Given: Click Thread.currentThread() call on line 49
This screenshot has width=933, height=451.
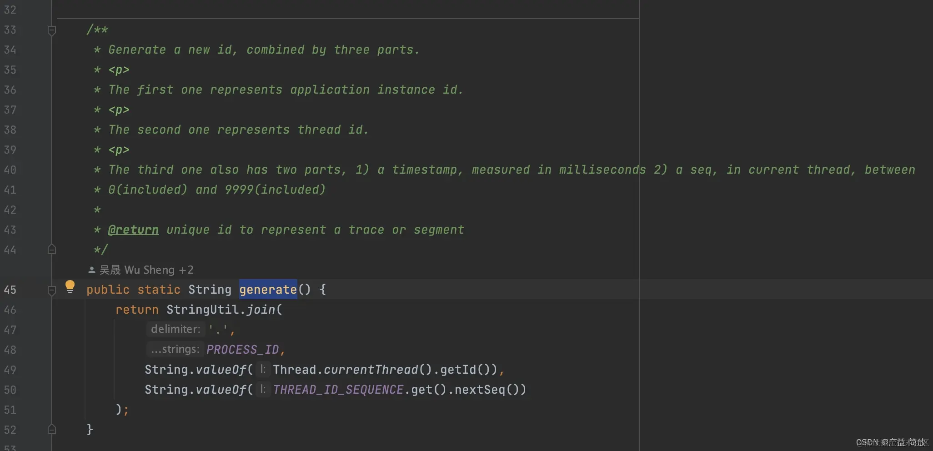Looking at the screenshot, I should coord(352,370).
